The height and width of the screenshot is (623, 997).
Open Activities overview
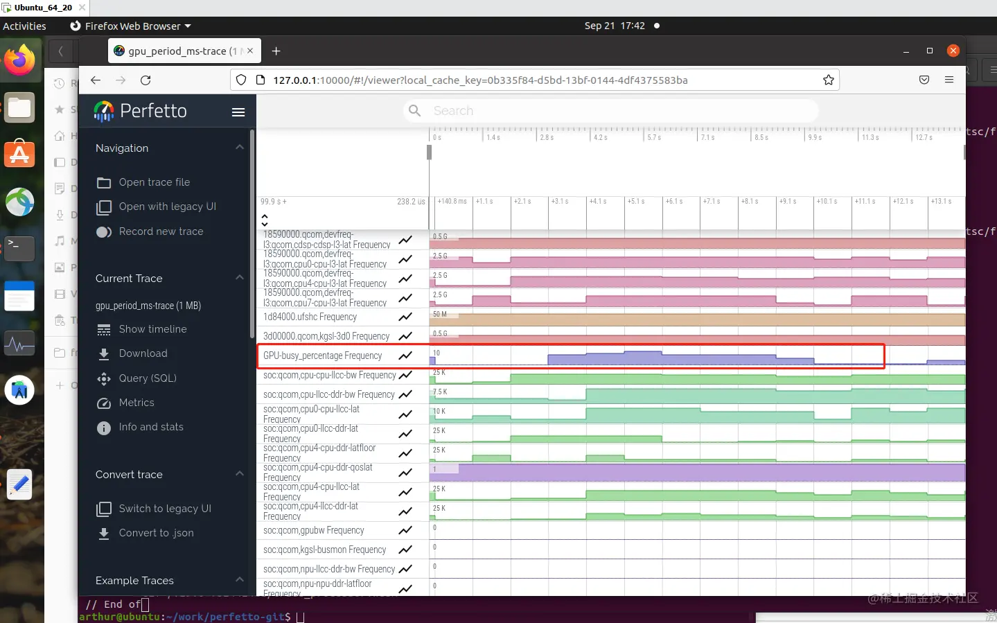[x=24, y=26]
